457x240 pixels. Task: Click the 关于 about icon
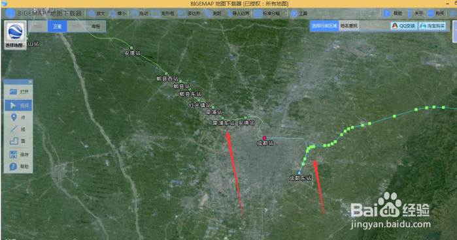[415, 14]
